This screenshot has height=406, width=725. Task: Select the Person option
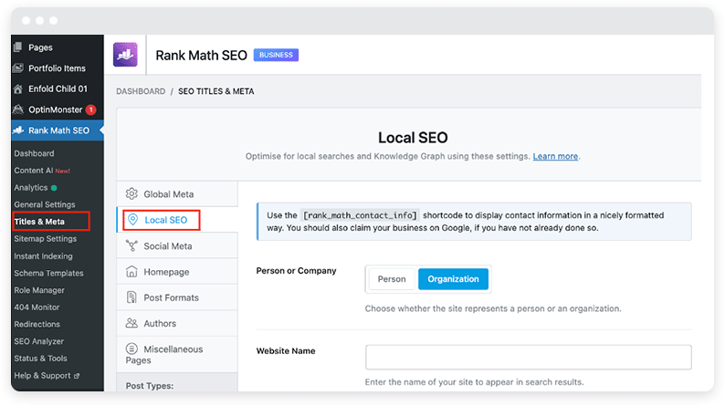pyautogui.click(x=392, y=279)
